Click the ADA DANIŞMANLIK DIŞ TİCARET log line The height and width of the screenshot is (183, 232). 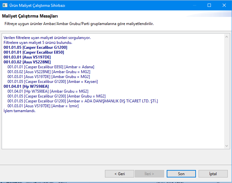click(x=83, y=101)
